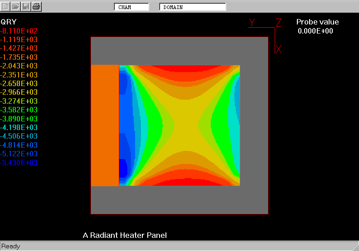Screen dimensions: 359x251
Task: Click the DOMAIN text field
Action: tap(193, 7)
